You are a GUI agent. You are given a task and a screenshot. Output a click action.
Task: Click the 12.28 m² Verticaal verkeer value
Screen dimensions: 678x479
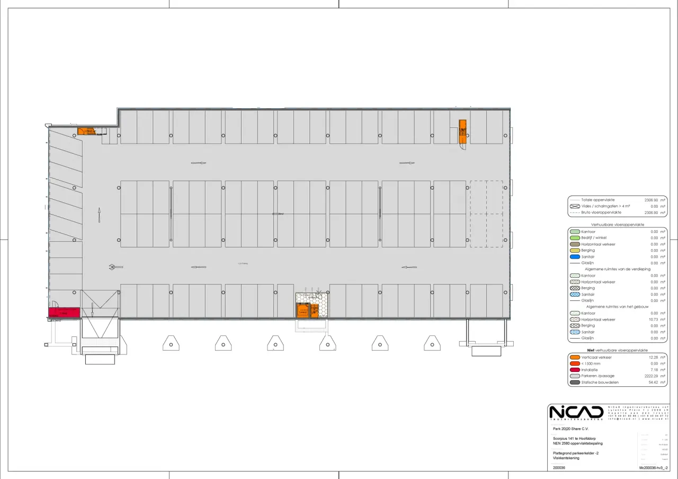[x=654, y=357]
